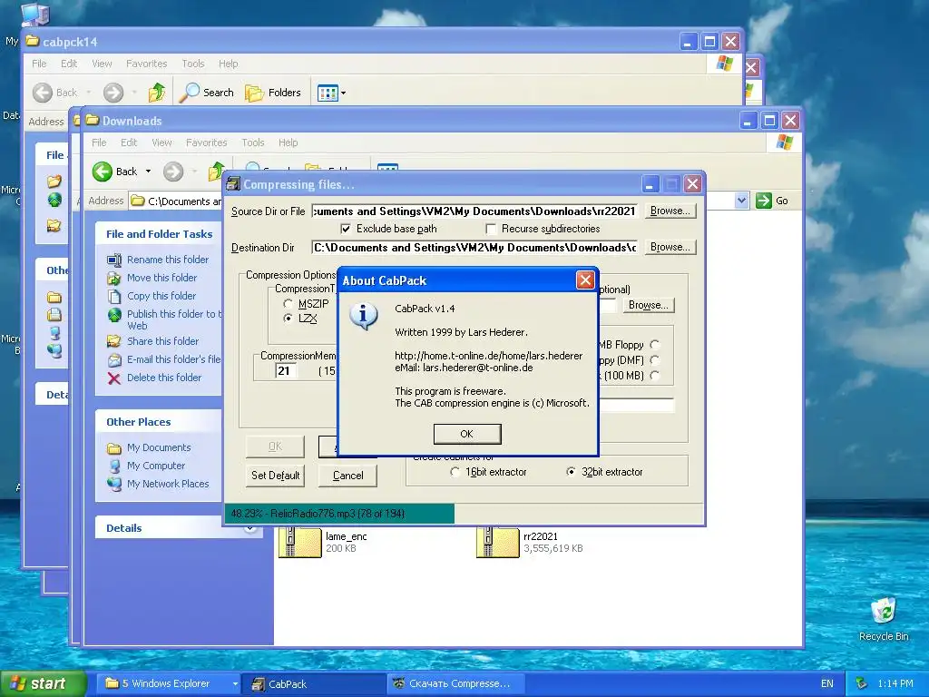Click Folders in cabpck14 toolbar

(x=273, y=93)
